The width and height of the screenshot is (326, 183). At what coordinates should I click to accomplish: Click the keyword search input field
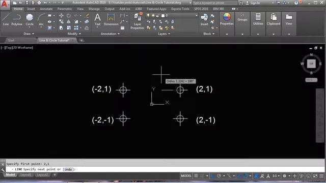click(x=215, y=3)
